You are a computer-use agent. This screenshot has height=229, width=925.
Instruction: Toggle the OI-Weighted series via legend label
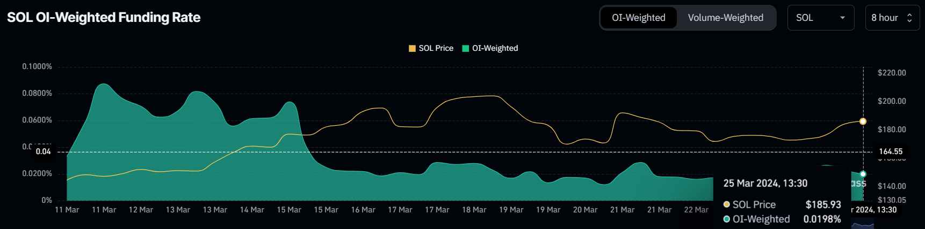(x=495, y=48)
